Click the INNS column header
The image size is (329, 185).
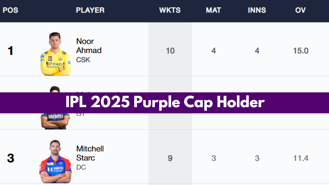coord(257,10)
